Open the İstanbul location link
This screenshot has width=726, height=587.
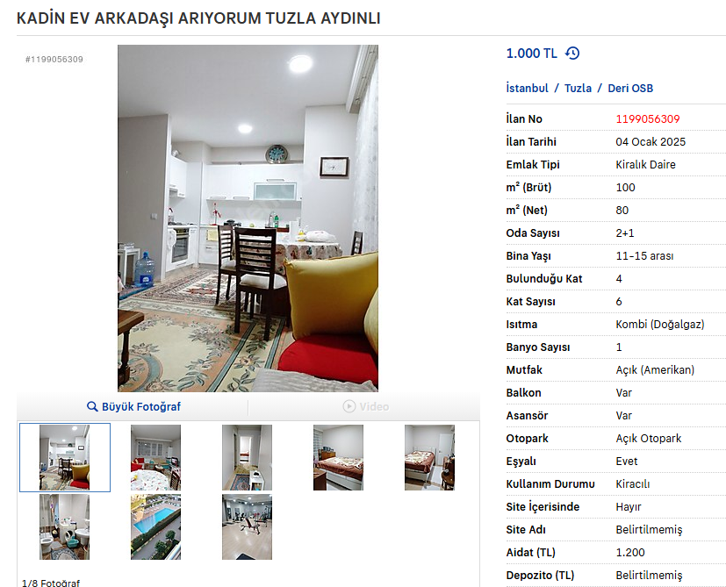[527, 88]
